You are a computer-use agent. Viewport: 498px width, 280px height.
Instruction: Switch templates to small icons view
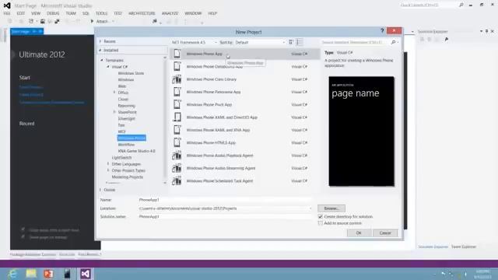(291, 42)
